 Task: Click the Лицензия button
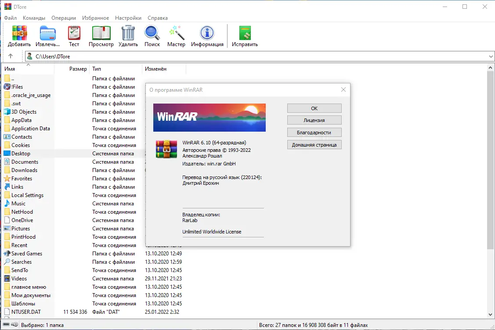pos(314,120)
